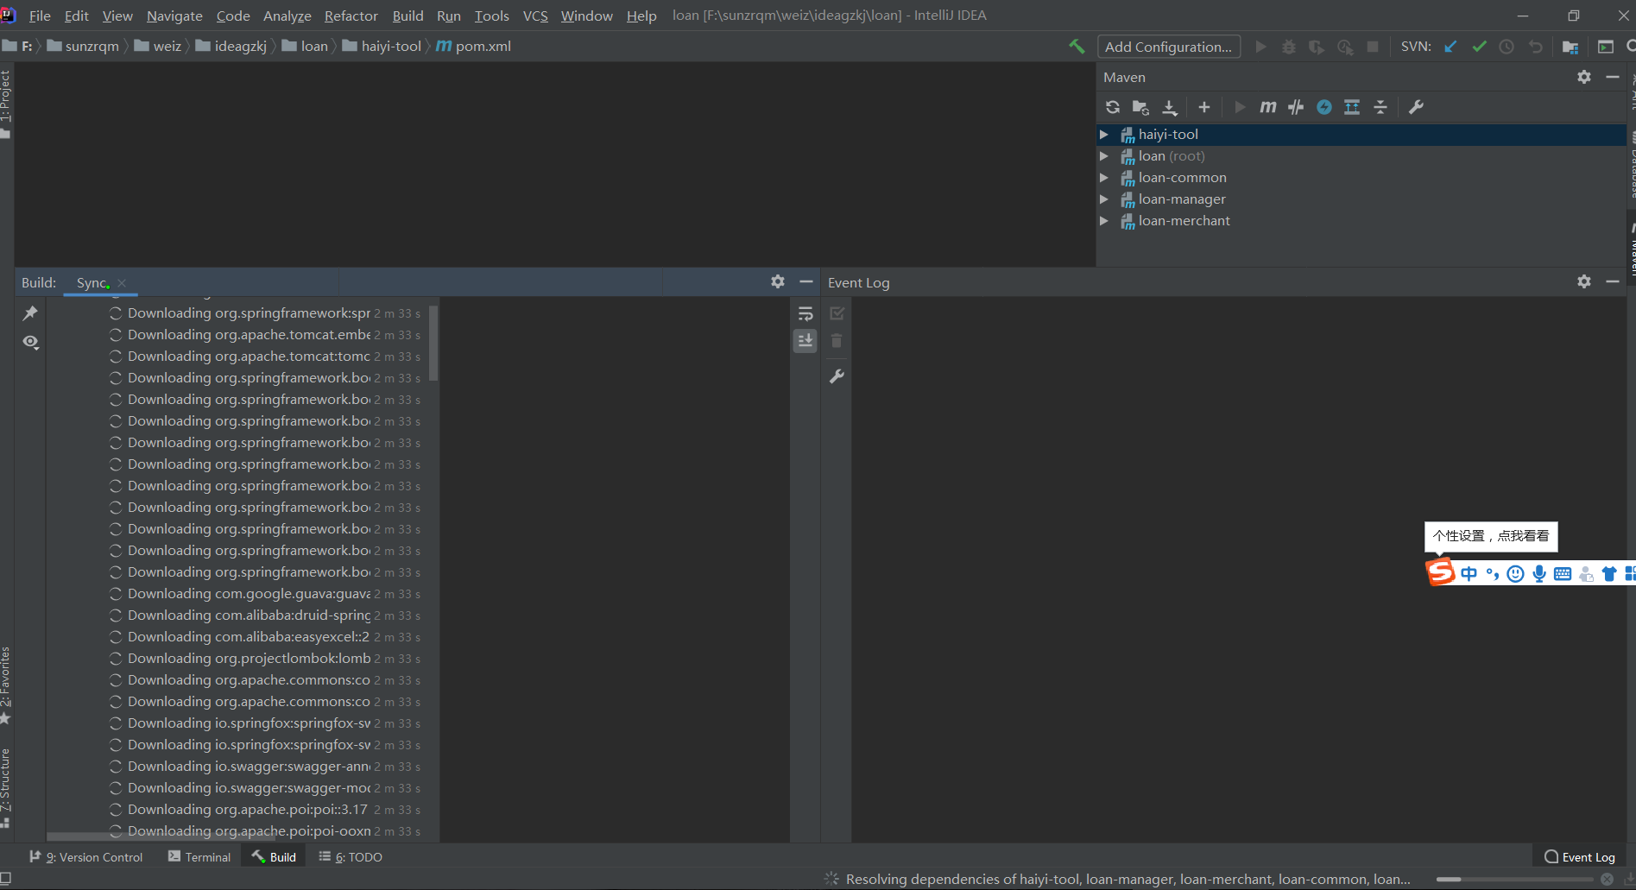Toggle Maven offline mode icon
Screen dimensions: 1636x890
point(1296,107)
